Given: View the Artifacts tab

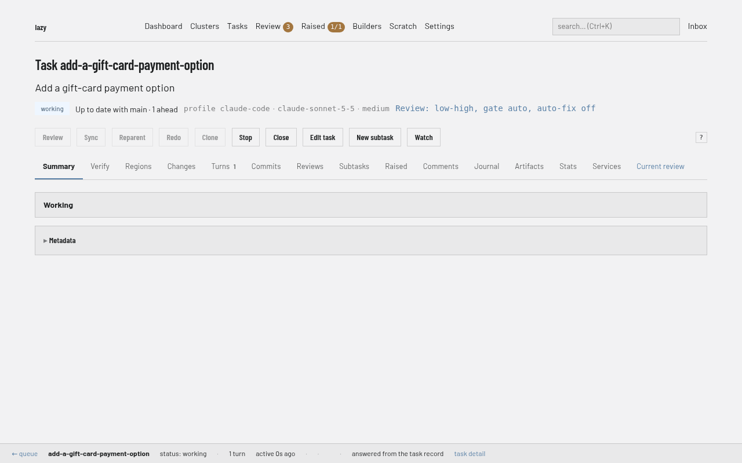Looking at the screenshot, I should coord(529,167).
